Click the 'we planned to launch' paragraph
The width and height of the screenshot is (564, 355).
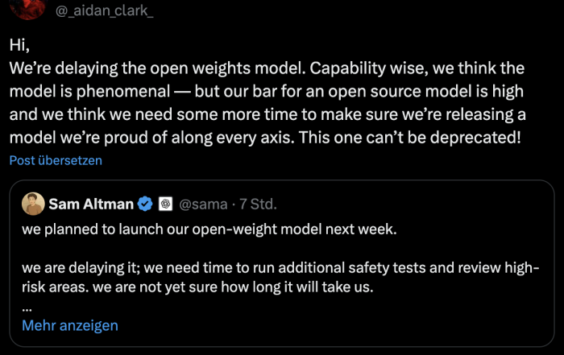pos(209,229)
